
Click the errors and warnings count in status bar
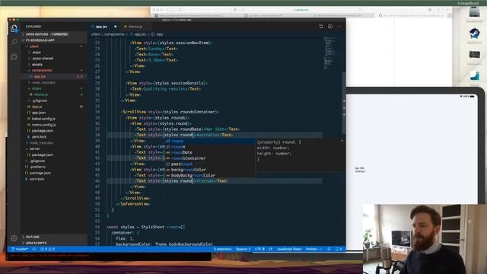(47, 249)
